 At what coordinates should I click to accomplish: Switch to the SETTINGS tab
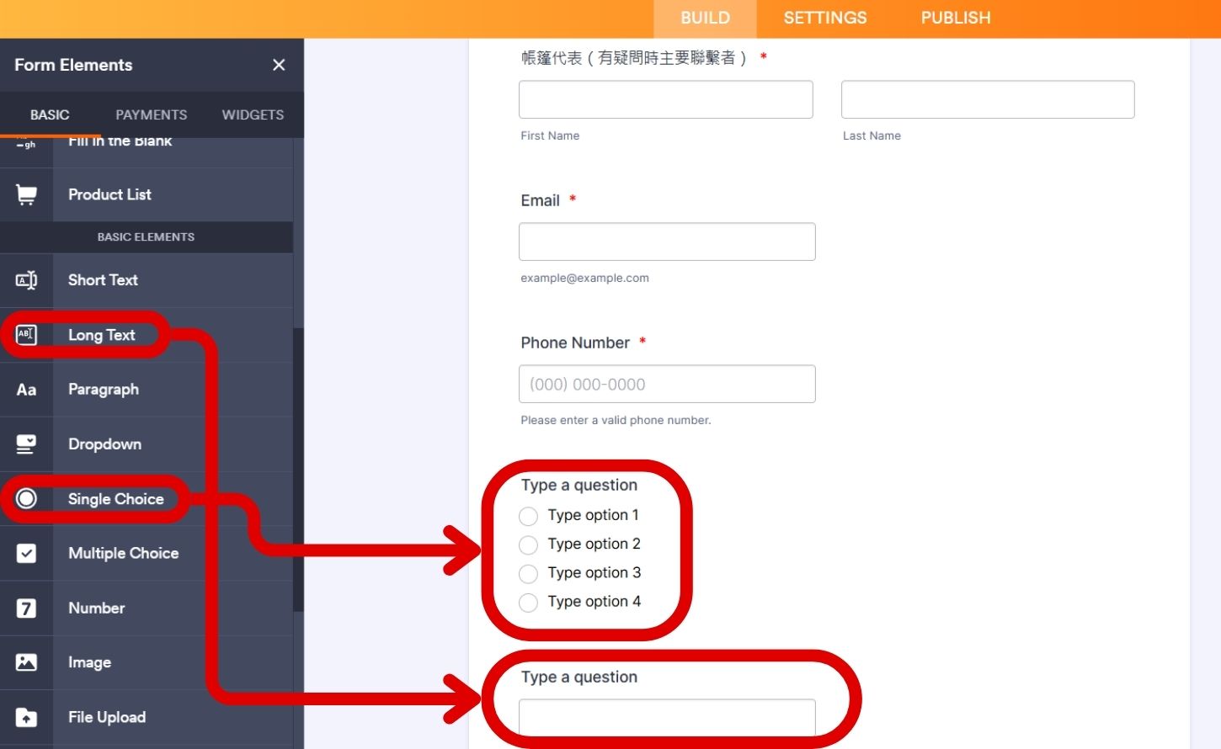825,18
